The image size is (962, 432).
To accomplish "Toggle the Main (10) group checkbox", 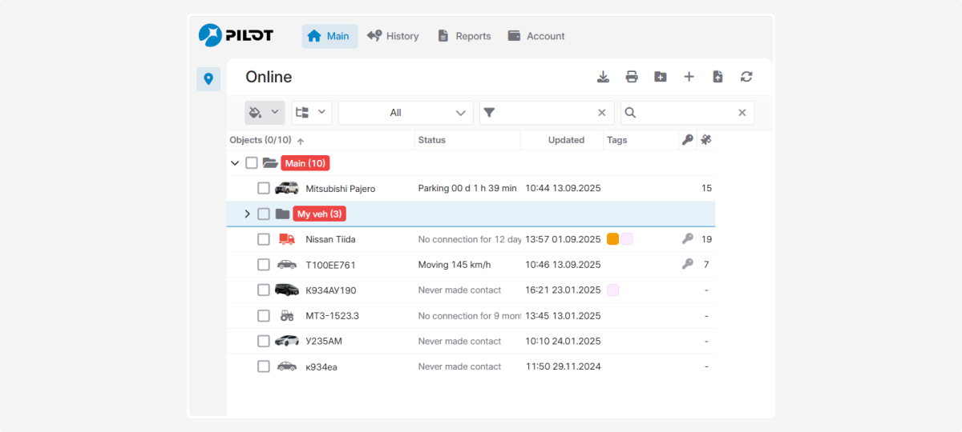I will (252, 163).
